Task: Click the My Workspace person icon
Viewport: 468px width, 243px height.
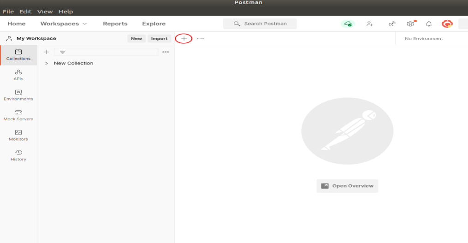Action: pos(9,39)
